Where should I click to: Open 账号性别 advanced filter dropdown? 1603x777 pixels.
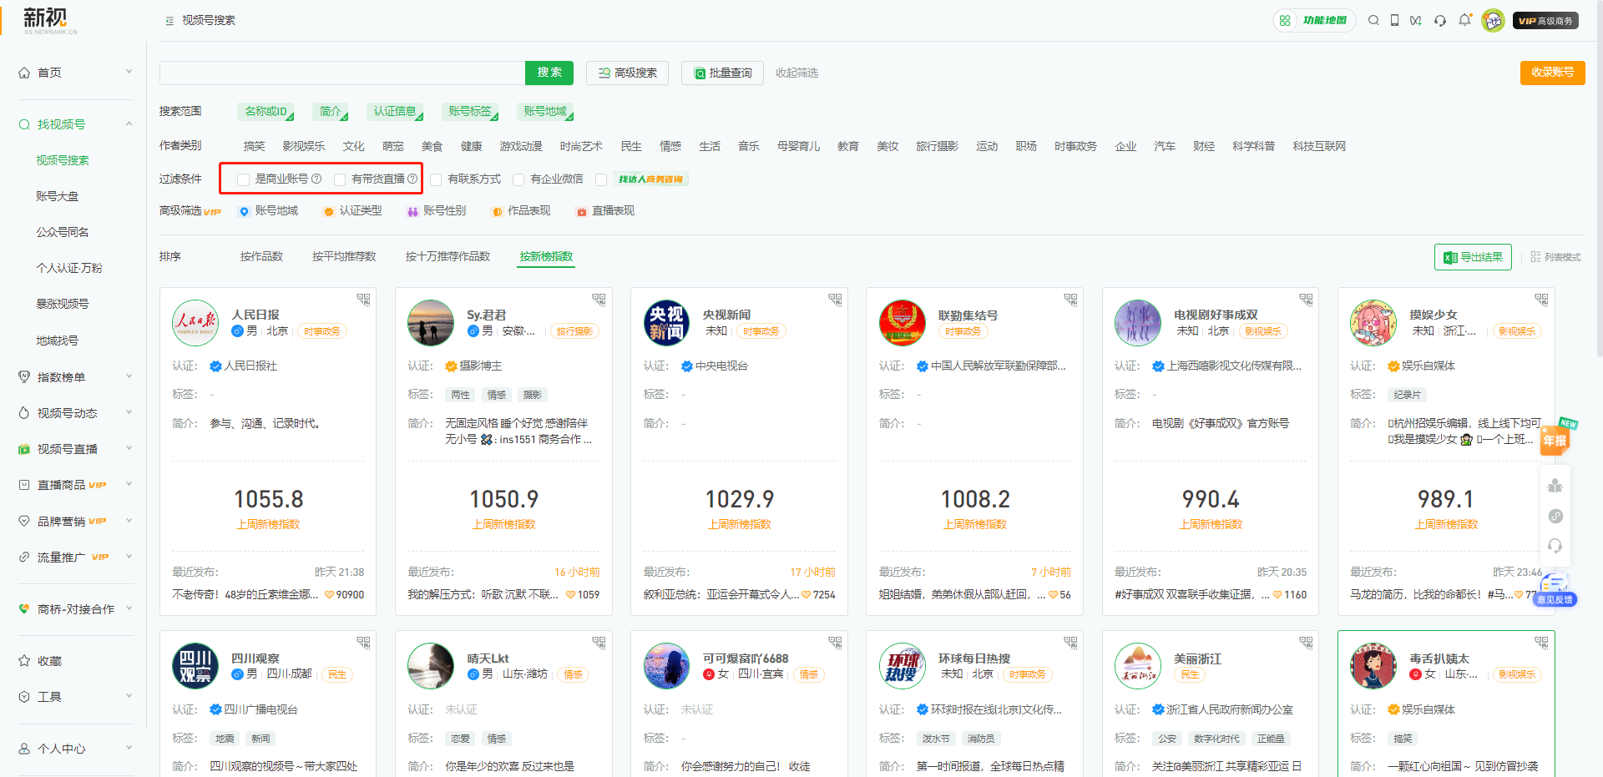tap(436, 211)
